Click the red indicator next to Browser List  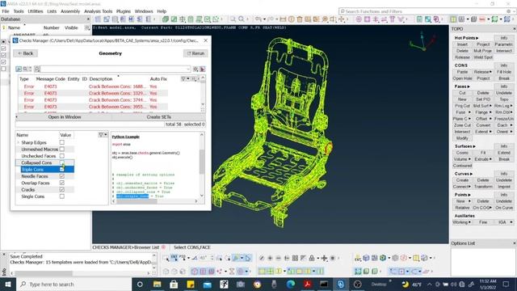(163, 247)
